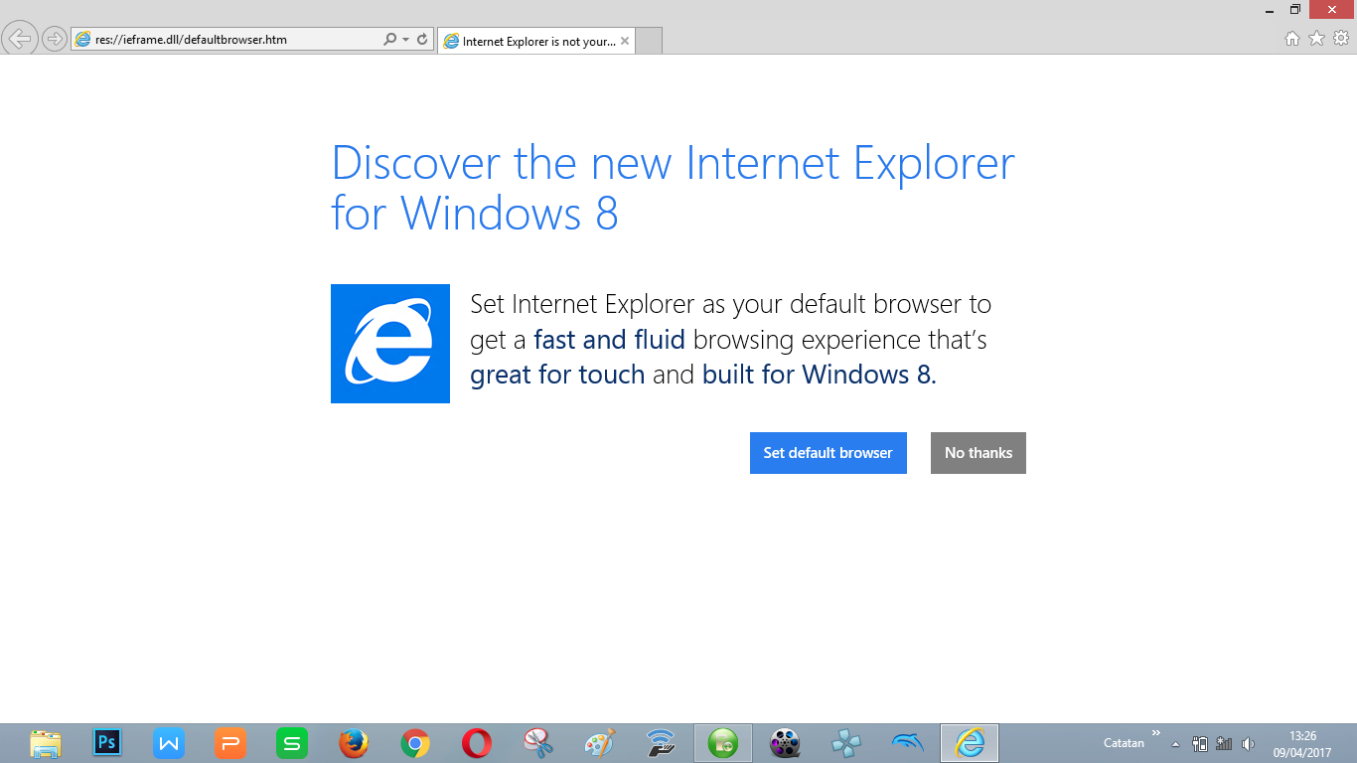Show hidden tray icons arrow
The height and width of the screenshot is (763, 1357).
[x=1176, y=743]
